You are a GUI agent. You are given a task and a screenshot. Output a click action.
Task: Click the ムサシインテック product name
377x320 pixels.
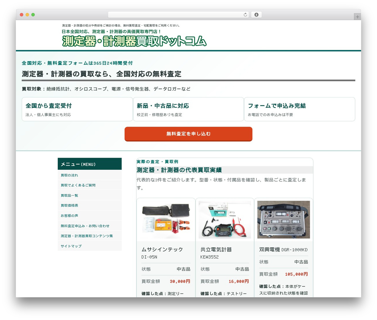[162, 249]
